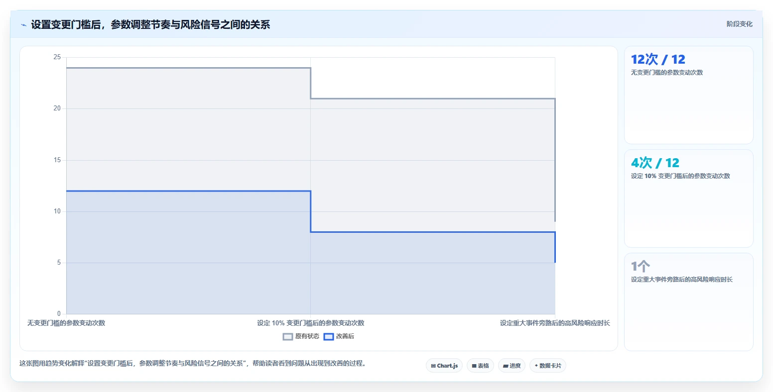
Task: Click the gray stepped line at value 24
Action: coord(188,68)
